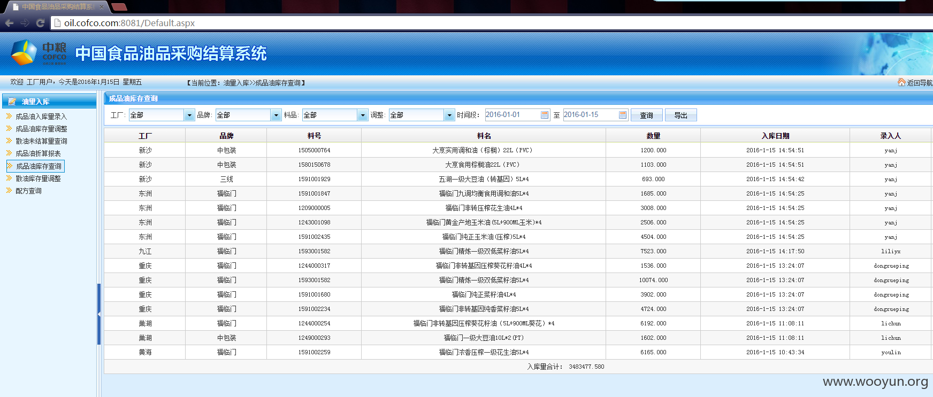Click the page icon in address bar
Image resolution: width=933 pixels, height=397 pixels.
57,23
